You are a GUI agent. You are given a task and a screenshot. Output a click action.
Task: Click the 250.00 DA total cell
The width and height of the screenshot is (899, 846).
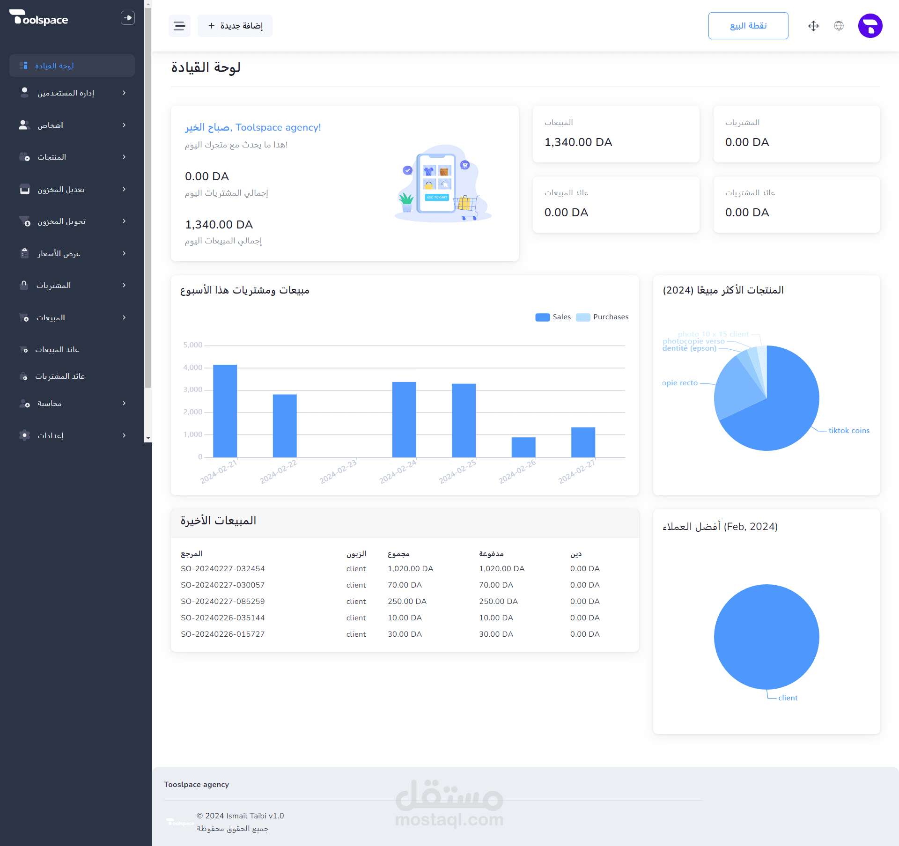[407, 601]
